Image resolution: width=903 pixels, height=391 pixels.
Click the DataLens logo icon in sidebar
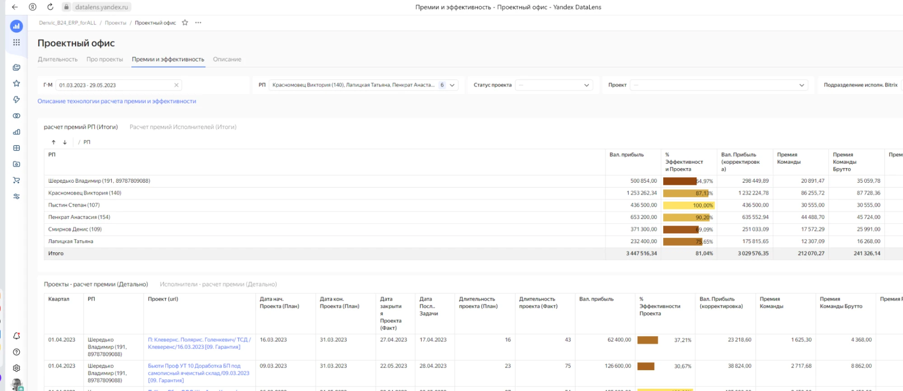tap(17, 26)
